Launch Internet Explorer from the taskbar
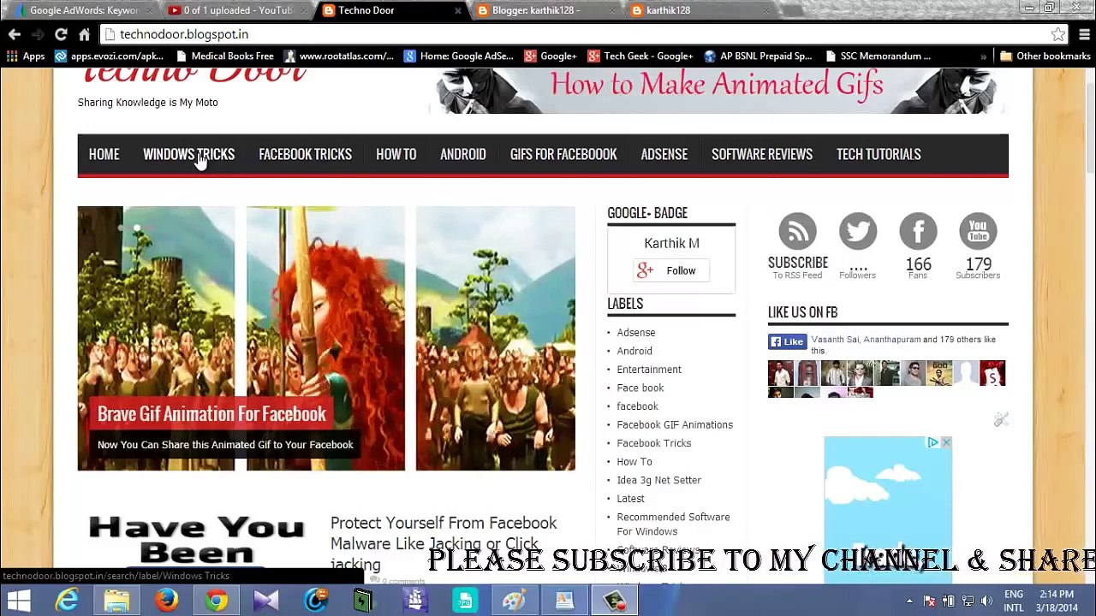This screenshot has height=616, width=1096. coord(67,601)
